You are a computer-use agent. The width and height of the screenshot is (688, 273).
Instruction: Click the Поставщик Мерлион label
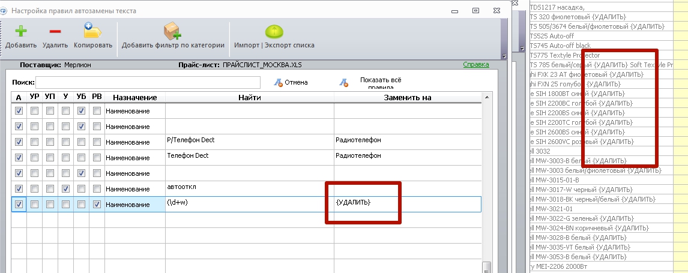coord(55,65)
